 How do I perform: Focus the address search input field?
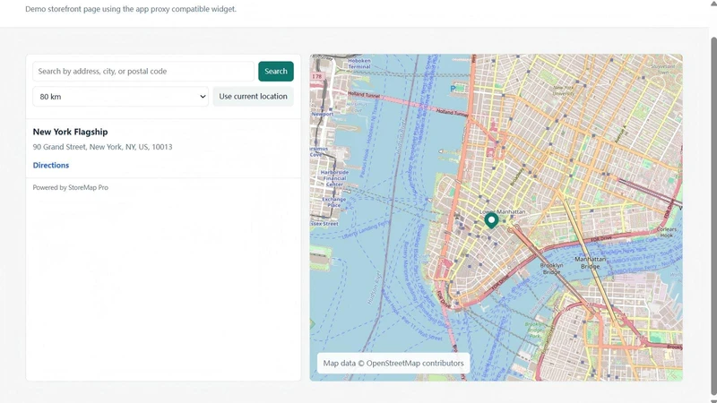pos(143,72)
